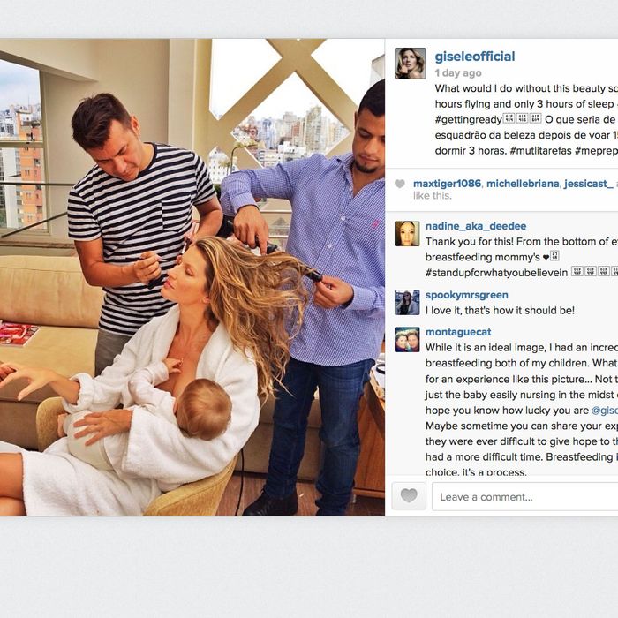The width and height of the screenshot is (618, 618).
Task: Open giseleofficial profile picture
Action: coord(410,64)
